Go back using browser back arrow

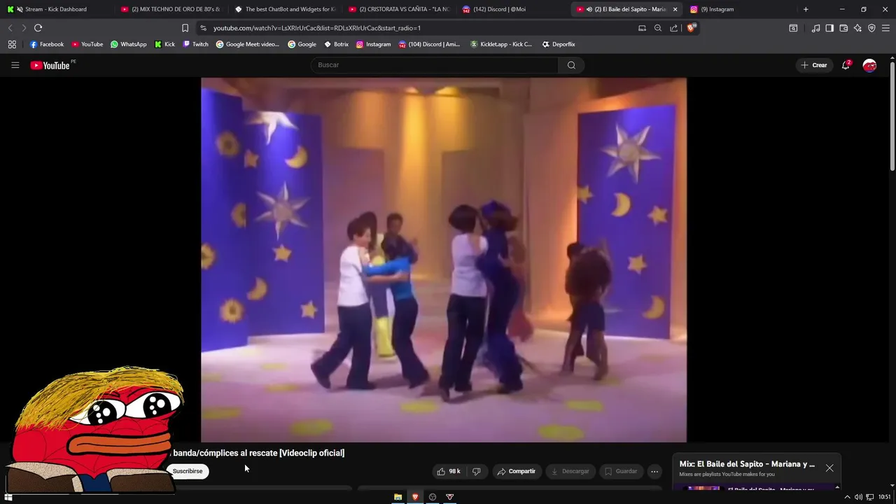point(10,28)
